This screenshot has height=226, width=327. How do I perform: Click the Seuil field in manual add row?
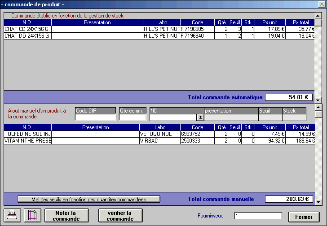[270, 117]
